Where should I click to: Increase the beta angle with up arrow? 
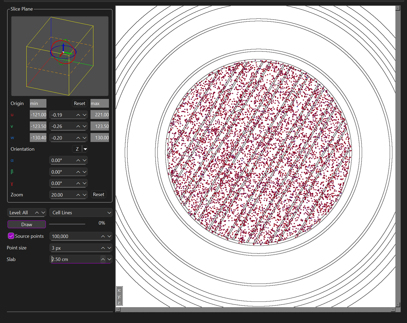pyautogui.click(x=78, y=172)
